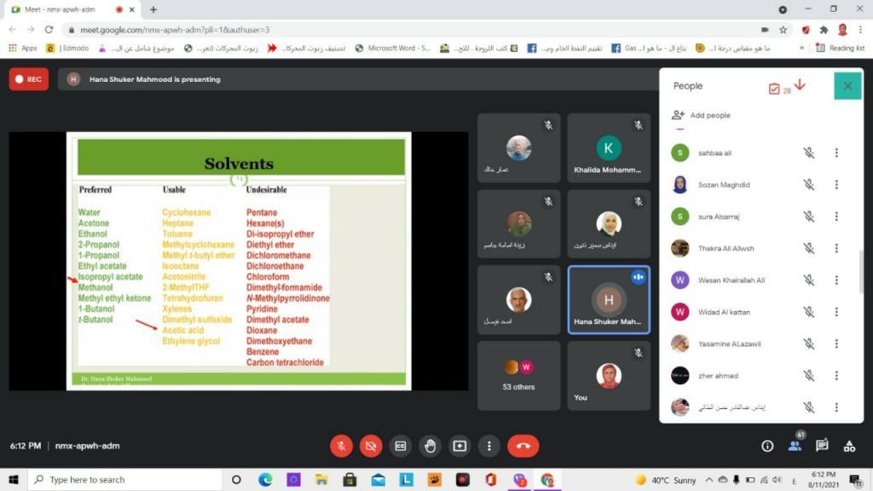Click the Present now screen share icon
Image resolution: width=873 pixels, height=491 pixels.
point(460,446)
